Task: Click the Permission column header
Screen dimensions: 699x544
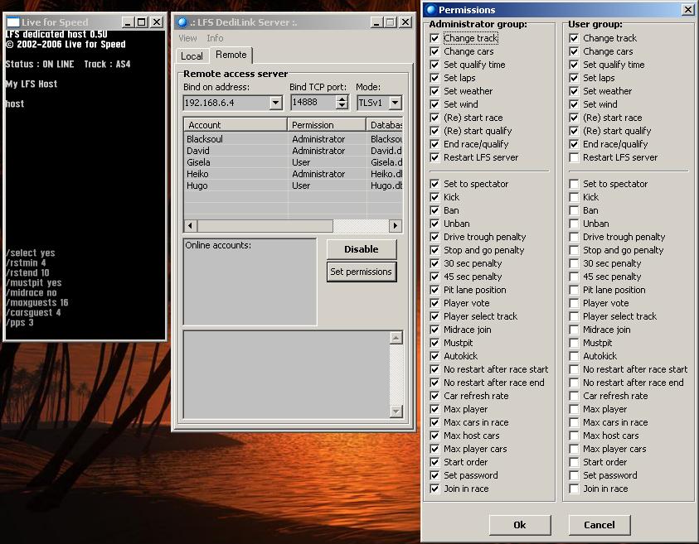Action: tap(327, 125)
